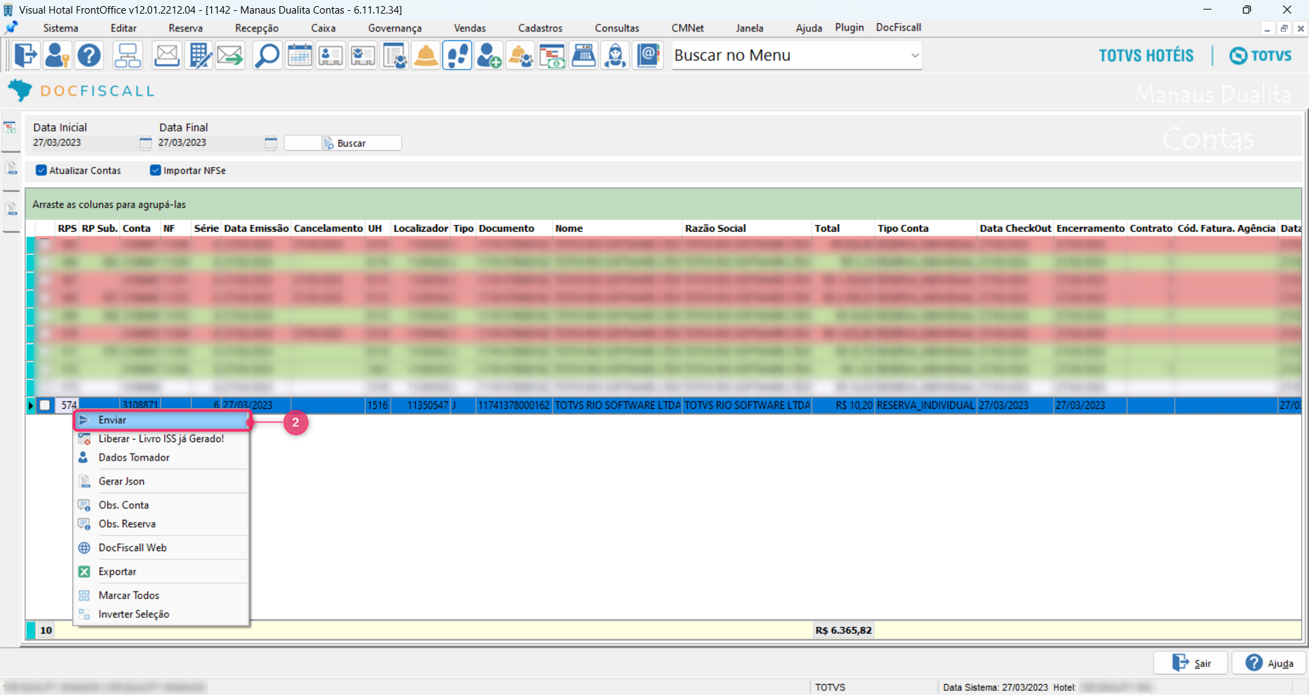Click the third icon in the left sidebar
Screen dimensions: 1309x695
[12, 208]
